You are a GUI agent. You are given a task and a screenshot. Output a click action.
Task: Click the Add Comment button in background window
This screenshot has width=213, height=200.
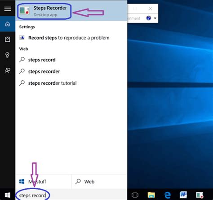134,18
